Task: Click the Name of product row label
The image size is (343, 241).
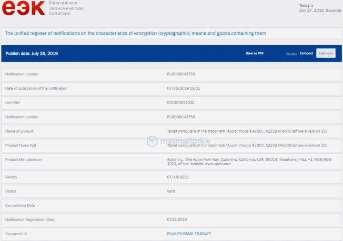Action: (20, 131)
